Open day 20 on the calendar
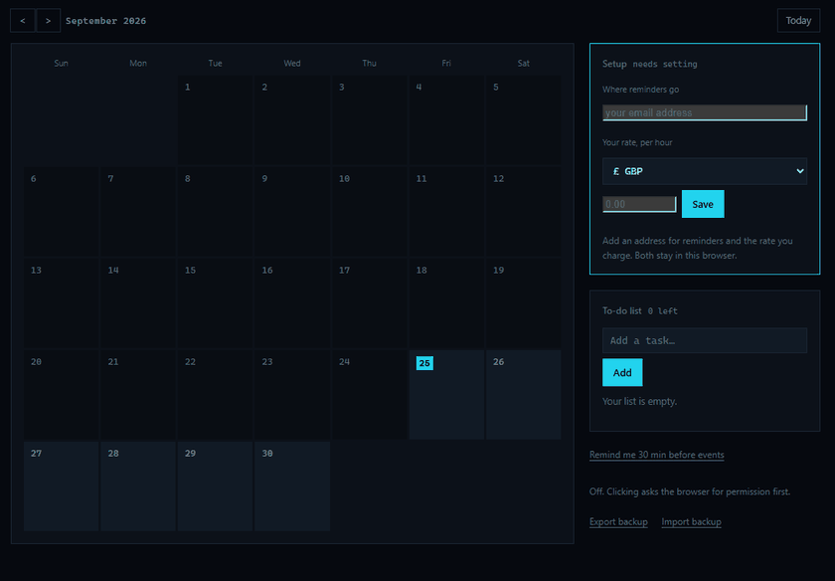 tap(62, 394)
